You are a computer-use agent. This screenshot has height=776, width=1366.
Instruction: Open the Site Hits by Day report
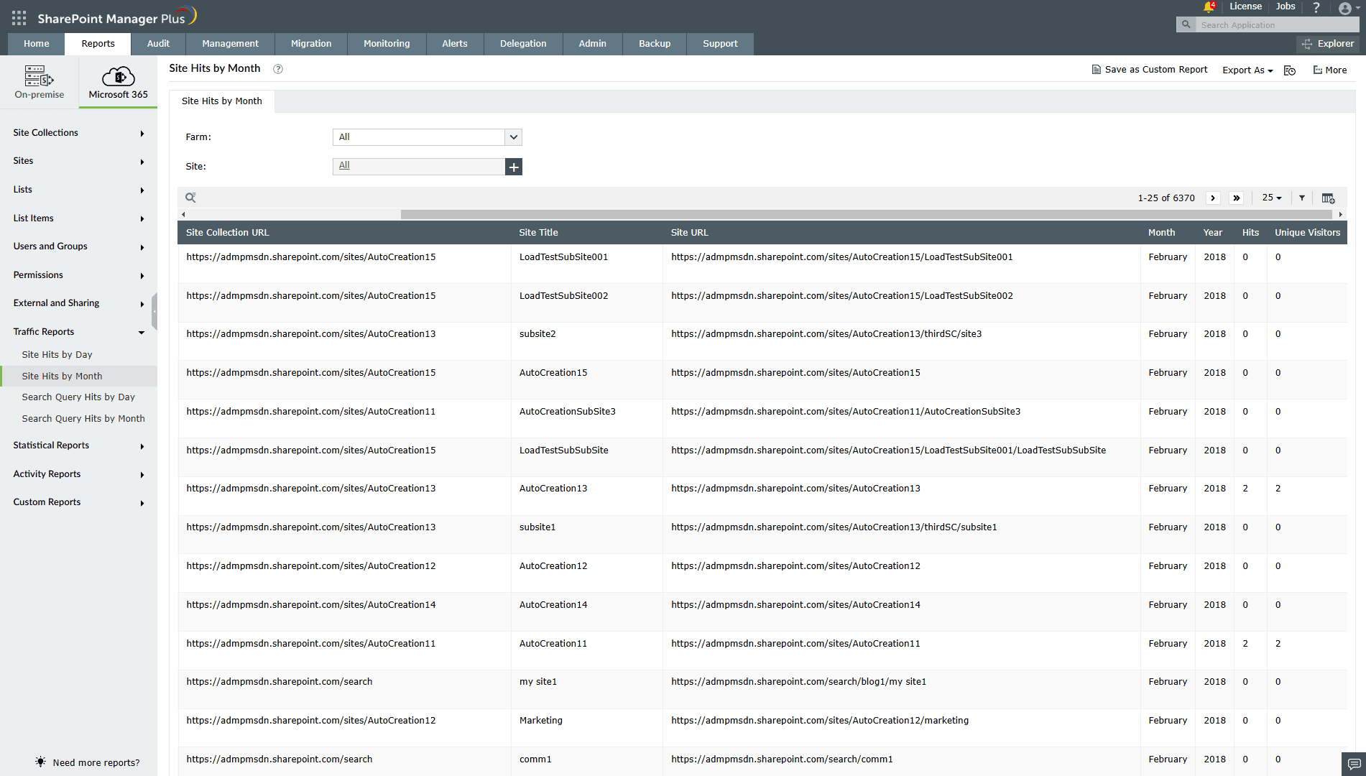(x=57, y=355)
